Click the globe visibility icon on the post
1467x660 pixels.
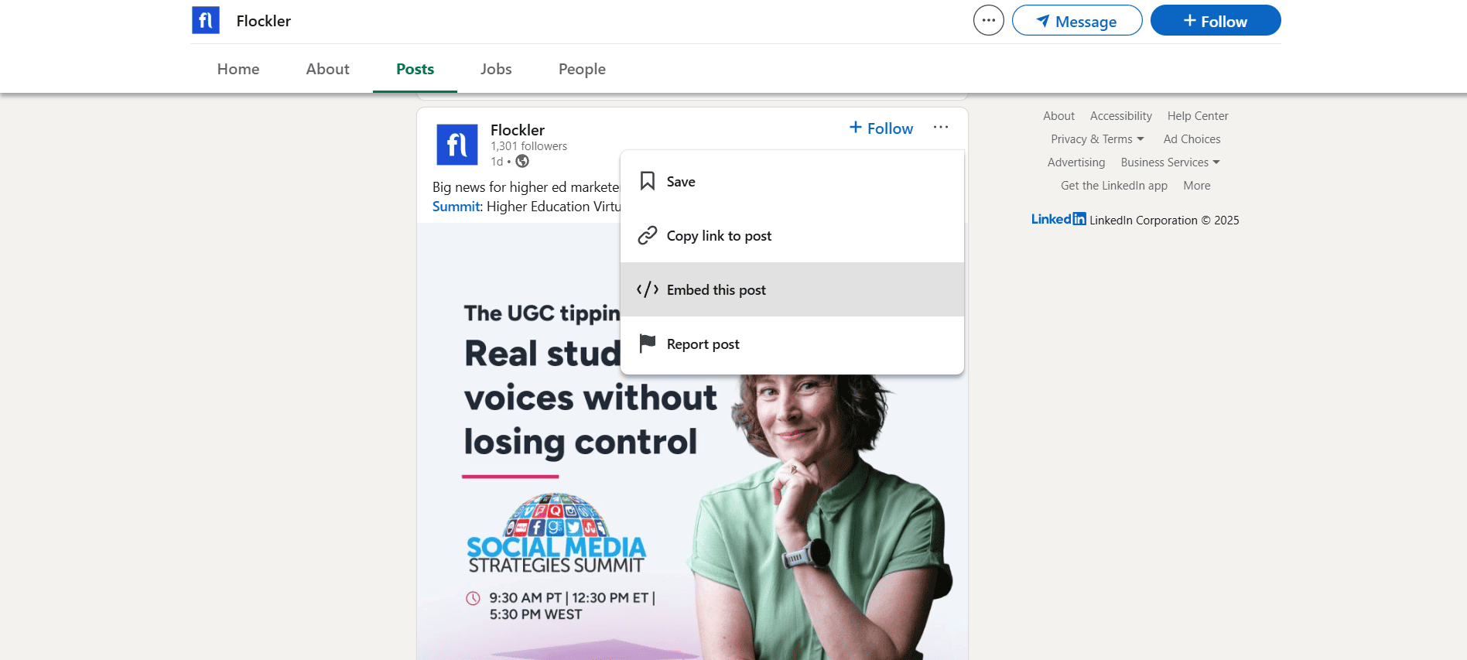(522, 161)
